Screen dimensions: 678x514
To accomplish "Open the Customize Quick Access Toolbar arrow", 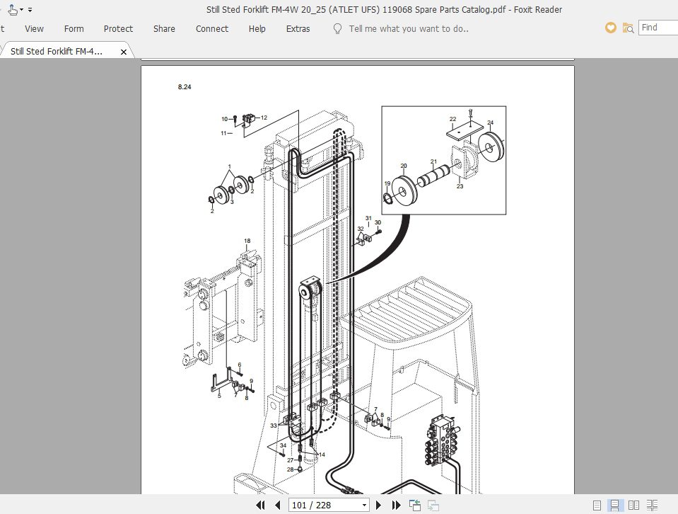I will coord(30,9).
